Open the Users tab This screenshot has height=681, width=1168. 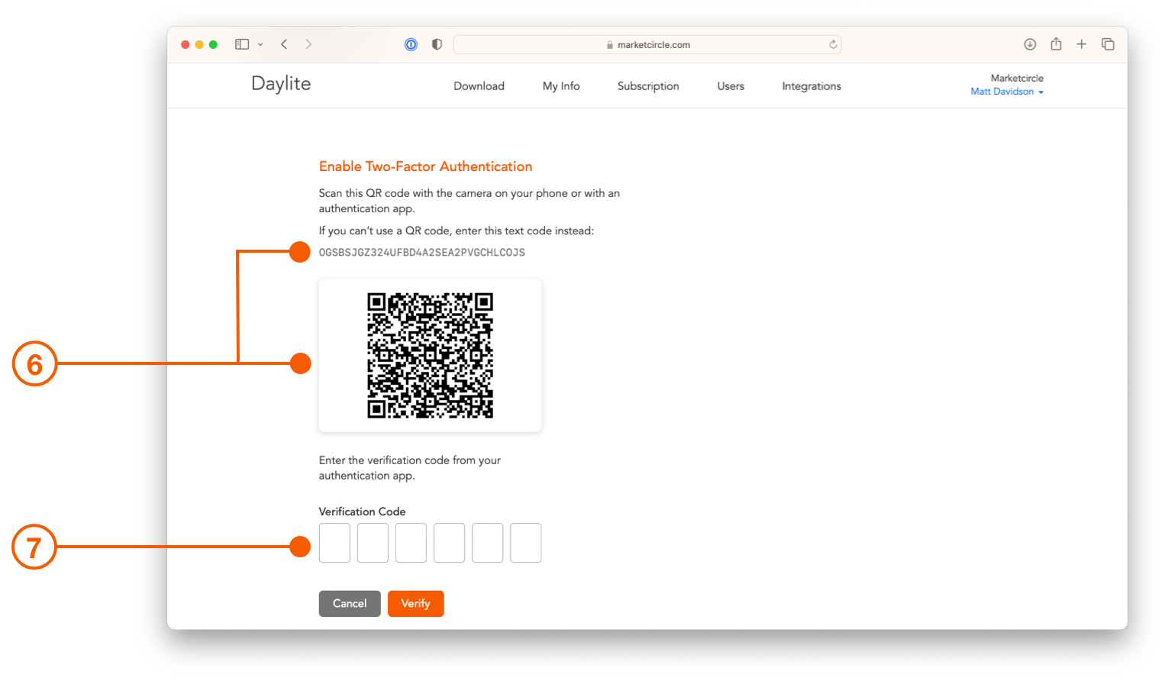[731, 86]
